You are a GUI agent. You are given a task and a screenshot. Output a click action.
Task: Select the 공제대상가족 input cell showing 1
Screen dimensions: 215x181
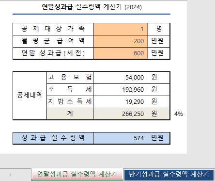[x=120, y=29]
